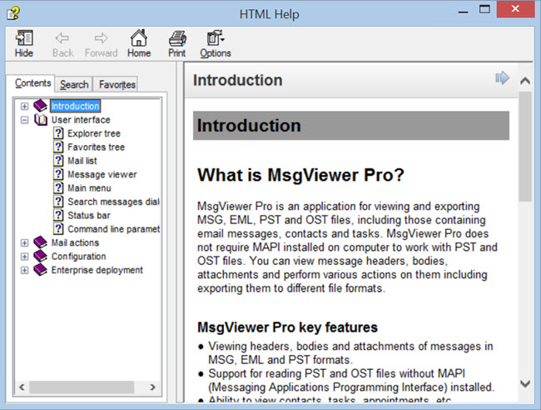Switch to the Favorites tab

(117, 84)
